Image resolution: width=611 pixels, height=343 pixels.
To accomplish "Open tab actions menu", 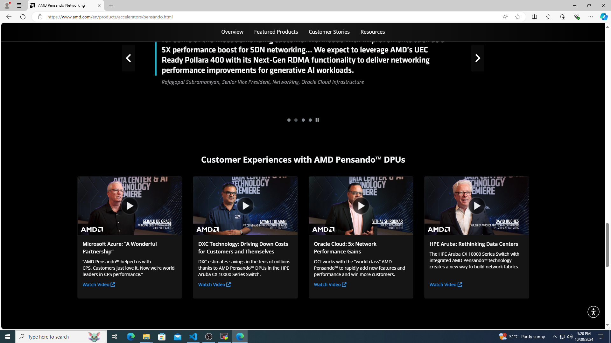I will [19, 5].
